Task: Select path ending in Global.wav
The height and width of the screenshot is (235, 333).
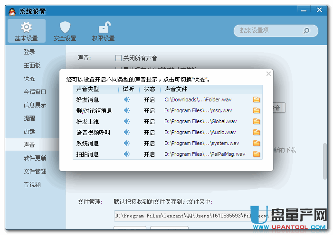Action: (x=200, y=121)
